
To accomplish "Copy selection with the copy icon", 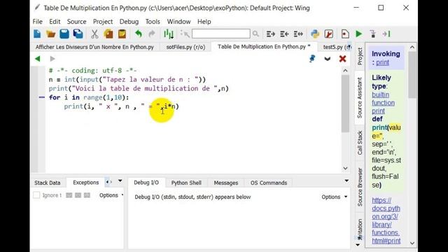I will tap(108, 34).
